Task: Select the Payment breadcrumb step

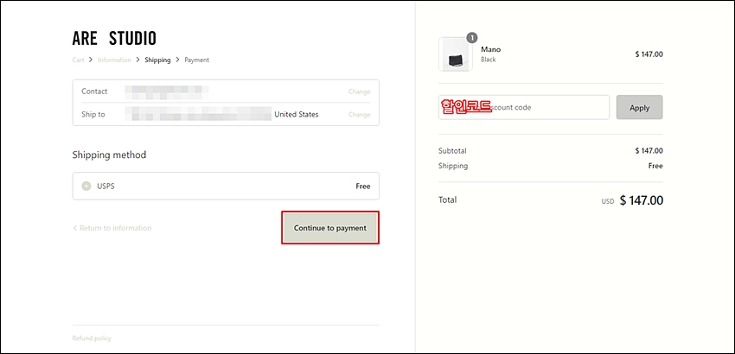Action: tap(197, 60)
